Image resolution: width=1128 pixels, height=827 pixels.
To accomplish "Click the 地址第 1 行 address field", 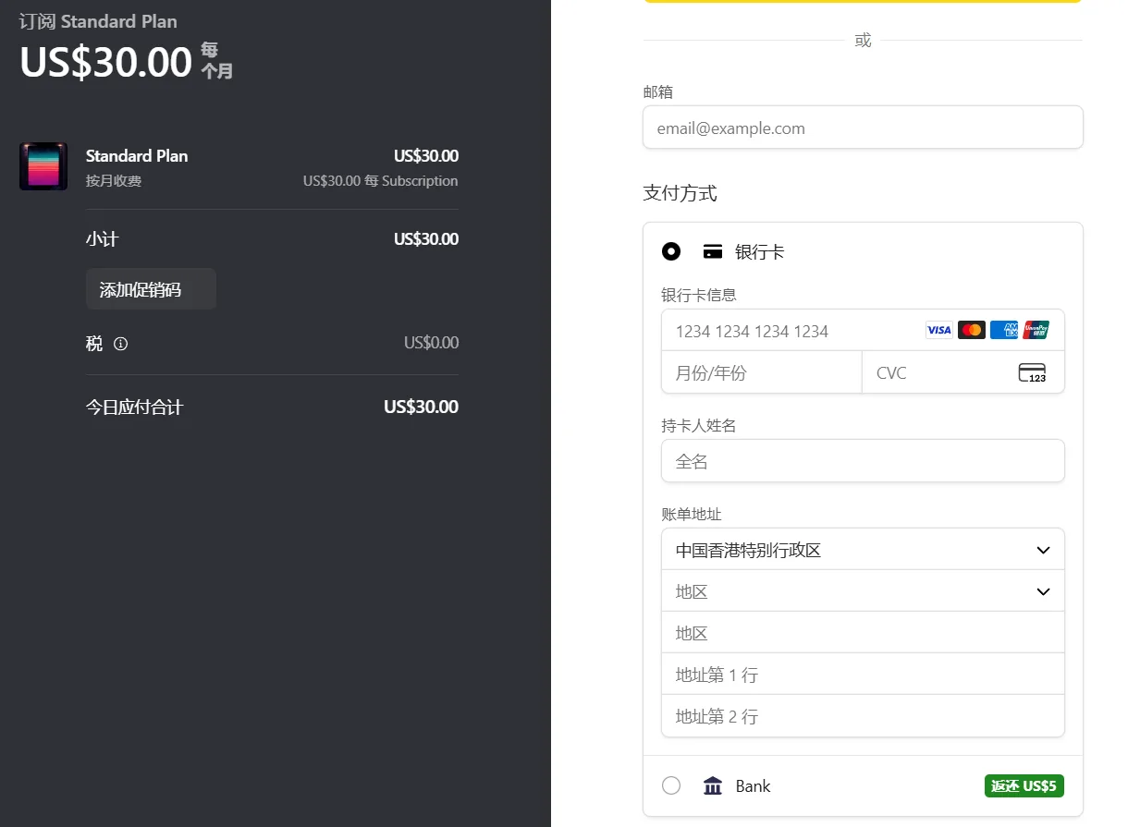I will pos(863,674).
